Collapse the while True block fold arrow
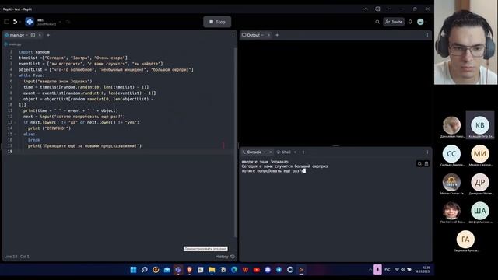The width and height of the screenshot is (498, 280). tap(15, 75)
